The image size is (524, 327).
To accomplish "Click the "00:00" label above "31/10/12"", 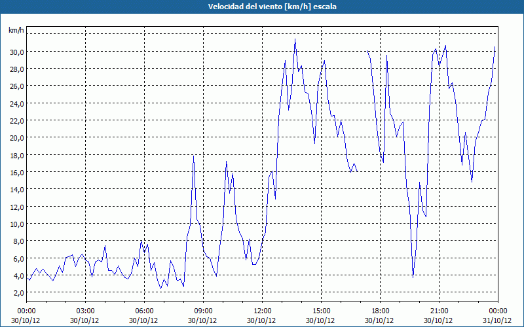I will [498, 311].
